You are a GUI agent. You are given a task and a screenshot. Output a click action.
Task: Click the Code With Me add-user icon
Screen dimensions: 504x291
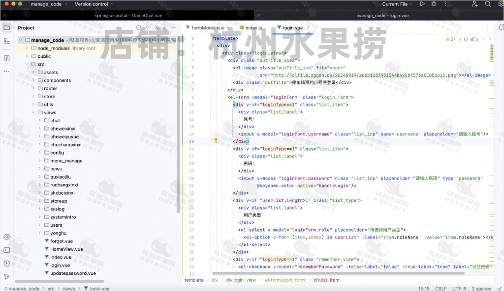(474, 4)
